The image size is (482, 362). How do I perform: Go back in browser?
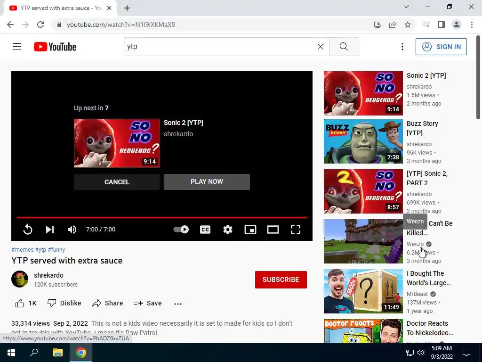coord(10,25)
